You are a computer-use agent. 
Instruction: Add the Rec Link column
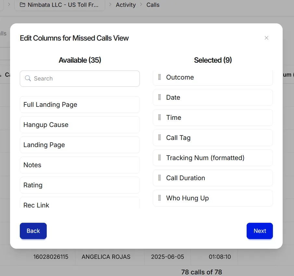point(80,203)
